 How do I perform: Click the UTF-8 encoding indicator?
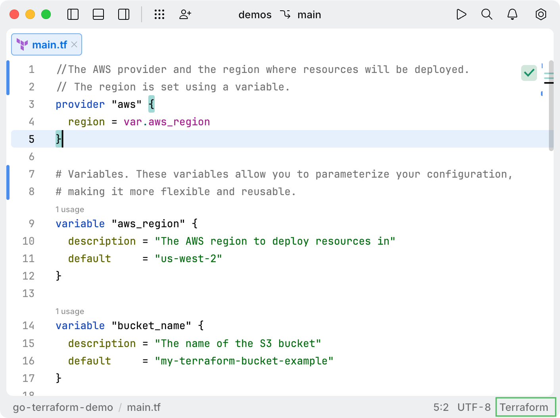474,407
